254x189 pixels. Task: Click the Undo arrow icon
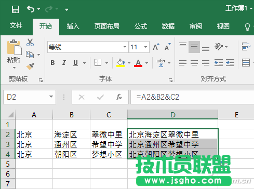point(31,9)
